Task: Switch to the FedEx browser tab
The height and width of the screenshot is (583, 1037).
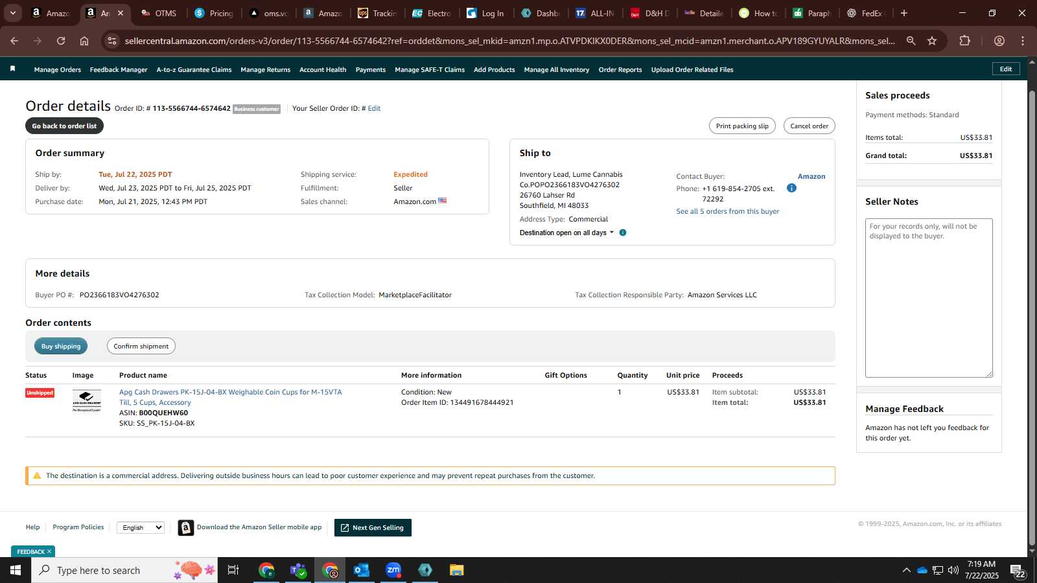Action: [x=867, y=13]
